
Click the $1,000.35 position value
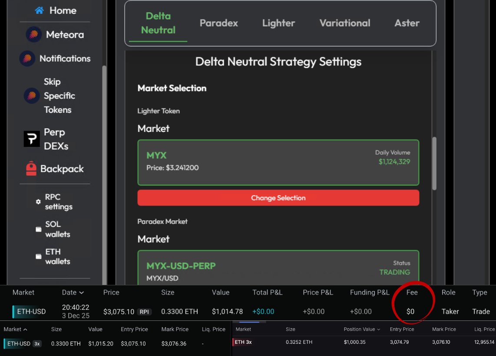pyautogui.click(x=354, y=342)
